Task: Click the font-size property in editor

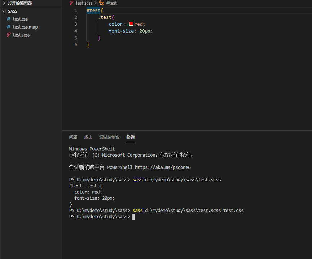Action: [x=121, y=31]
